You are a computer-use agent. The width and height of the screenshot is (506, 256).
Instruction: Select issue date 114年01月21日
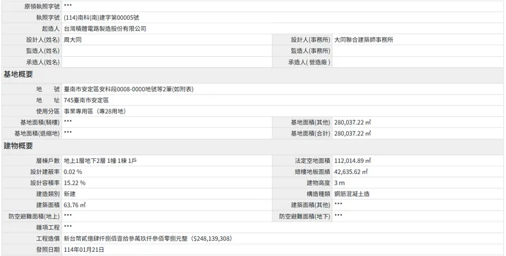pyautogui.click(x=84, y=250)
